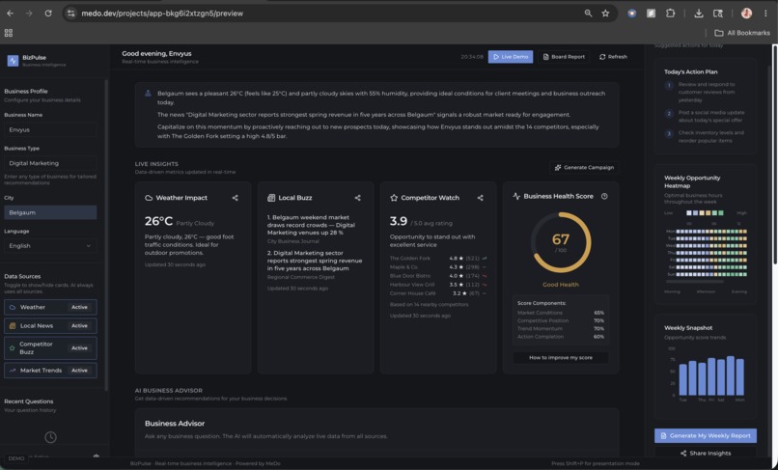Click The Golden Fork competitor row
Screen dimensions: 778x470
438,258
